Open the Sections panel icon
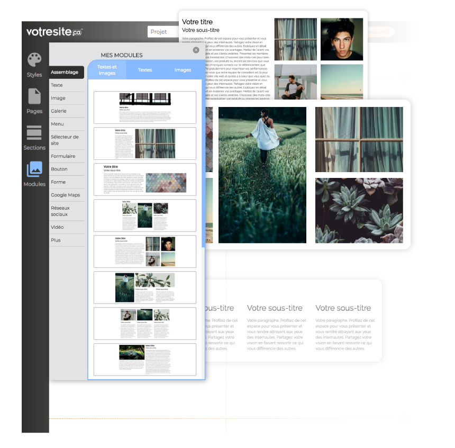 [x=34, y=132]
